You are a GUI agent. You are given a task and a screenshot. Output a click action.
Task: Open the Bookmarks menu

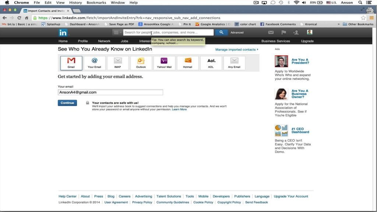click(96, 3)
